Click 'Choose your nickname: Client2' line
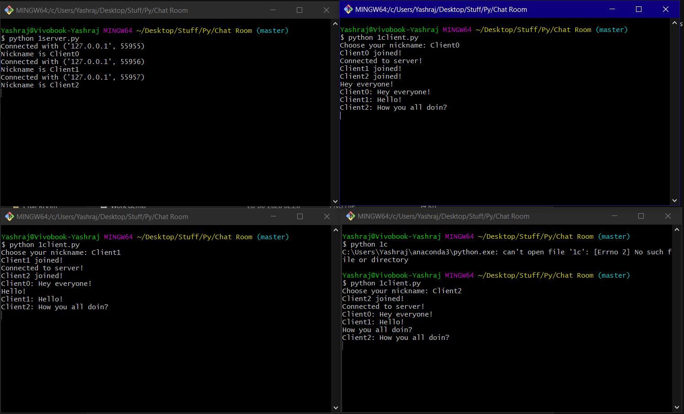The width and height of the screenshot is (684, 414). (402, 291)
